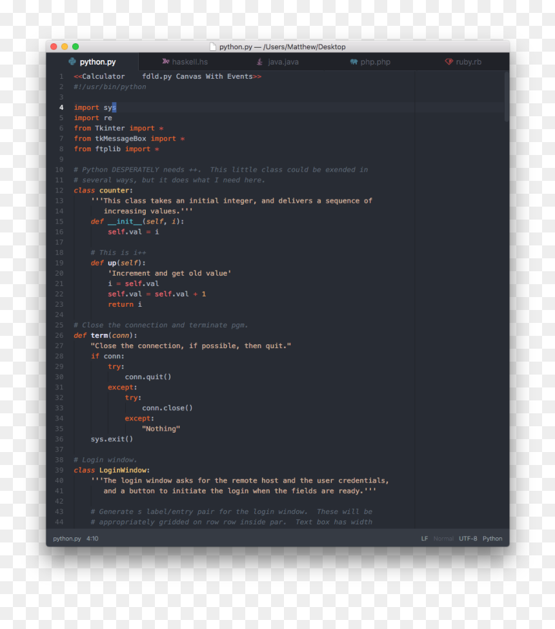Click the Ruby gem icon on ruby.rb tab

[x=449, y=62]
